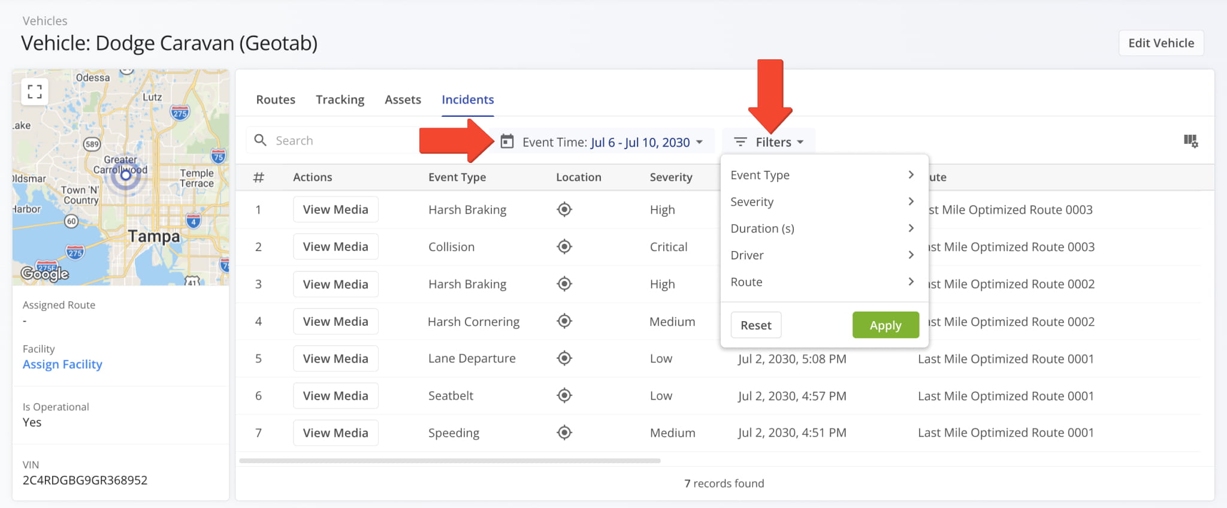Sort by the Location column header
The width and height of the screenshot is (1227, 508).
[579, 177]
